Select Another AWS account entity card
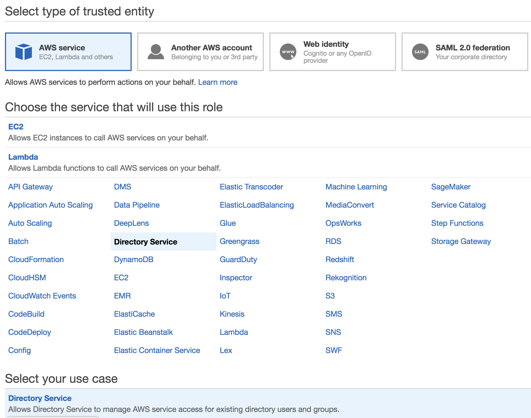Viewport: 531px width, 418px height. click(x=200, y=52)
